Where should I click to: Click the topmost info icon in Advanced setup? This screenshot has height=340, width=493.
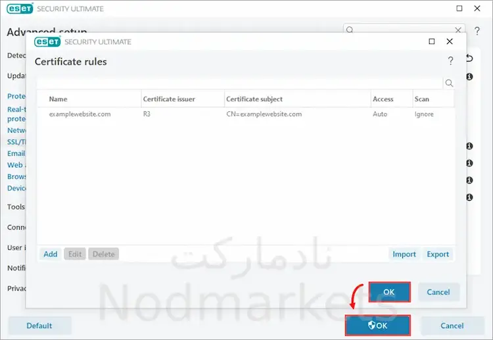point(469,76)
